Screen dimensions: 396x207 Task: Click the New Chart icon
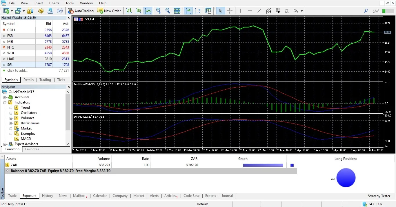tap(6, 11)
